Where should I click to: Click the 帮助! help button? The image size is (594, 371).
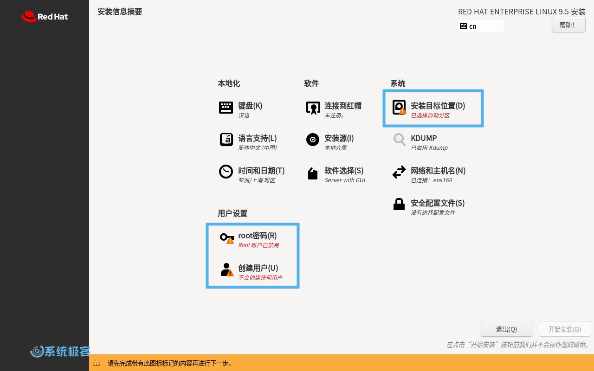point(568,25)
